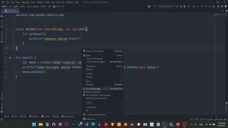Switch to the Visibility.kt editor tab
This screenshot has width=228, height=128.
(x=11, y=11)
